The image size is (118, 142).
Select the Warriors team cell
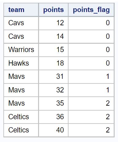point(21,50)
